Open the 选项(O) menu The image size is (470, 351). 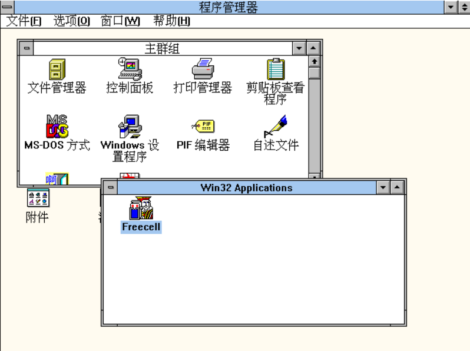coord(72,21)
